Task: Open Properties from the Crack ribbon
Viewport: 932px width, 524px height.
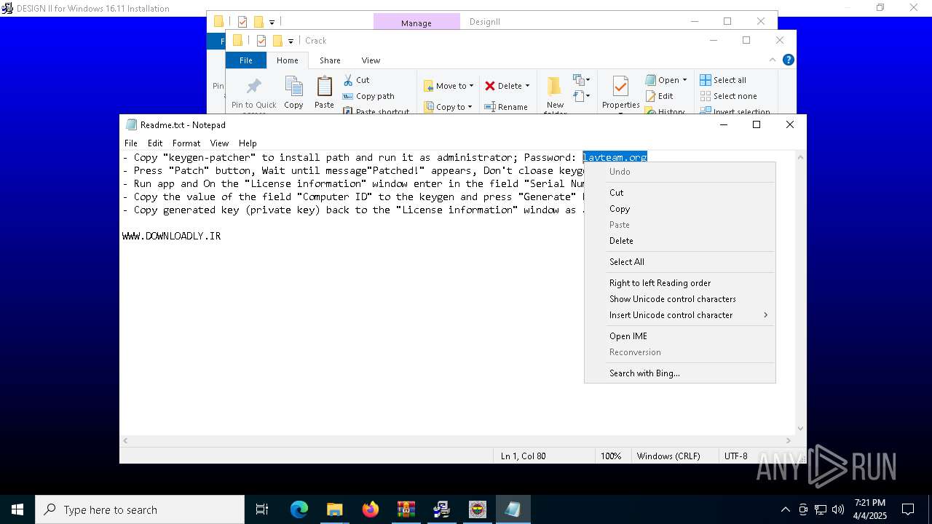Action: click(x=620, y=92)
